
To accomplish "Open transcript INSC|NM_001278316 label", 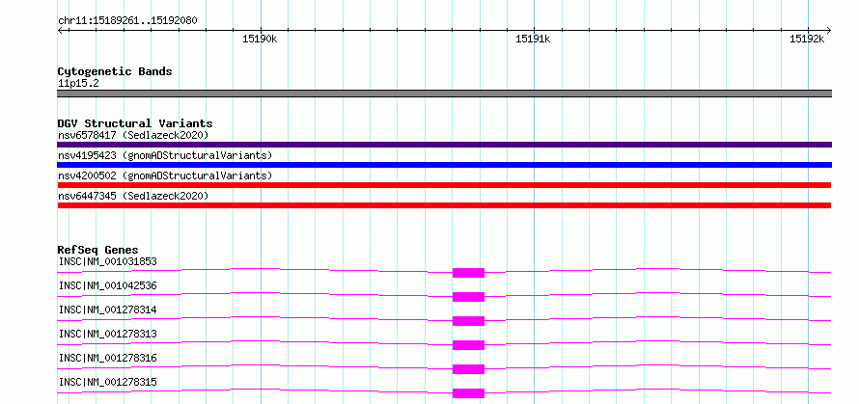I will pyautogui.click(x=107, y=358).
